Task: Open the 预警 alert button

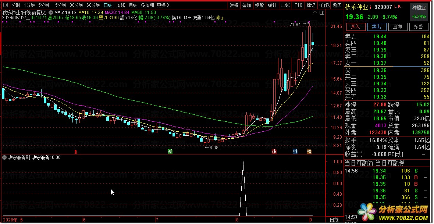Action: [x=418, y=26]
